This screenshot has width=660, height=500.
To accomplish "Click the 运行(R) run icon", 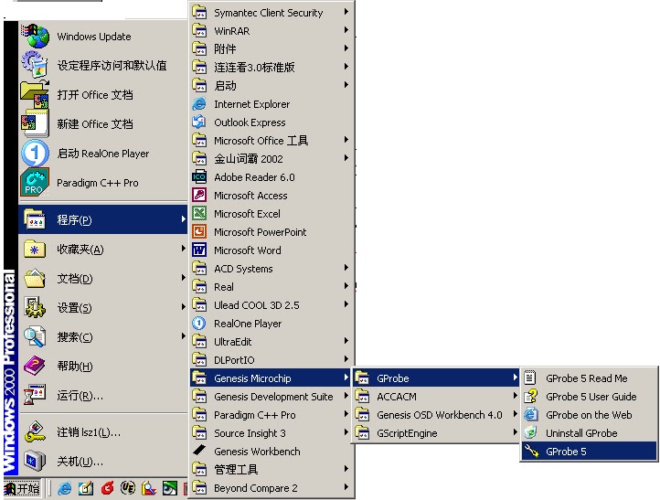I will coord(35,395).
